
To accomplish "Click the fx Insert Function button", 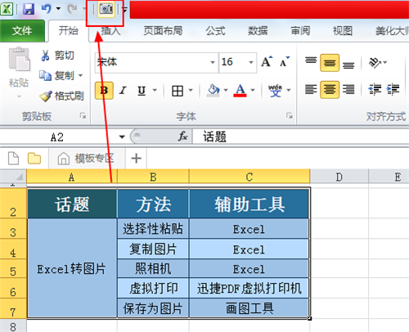I will click(182, 137).
